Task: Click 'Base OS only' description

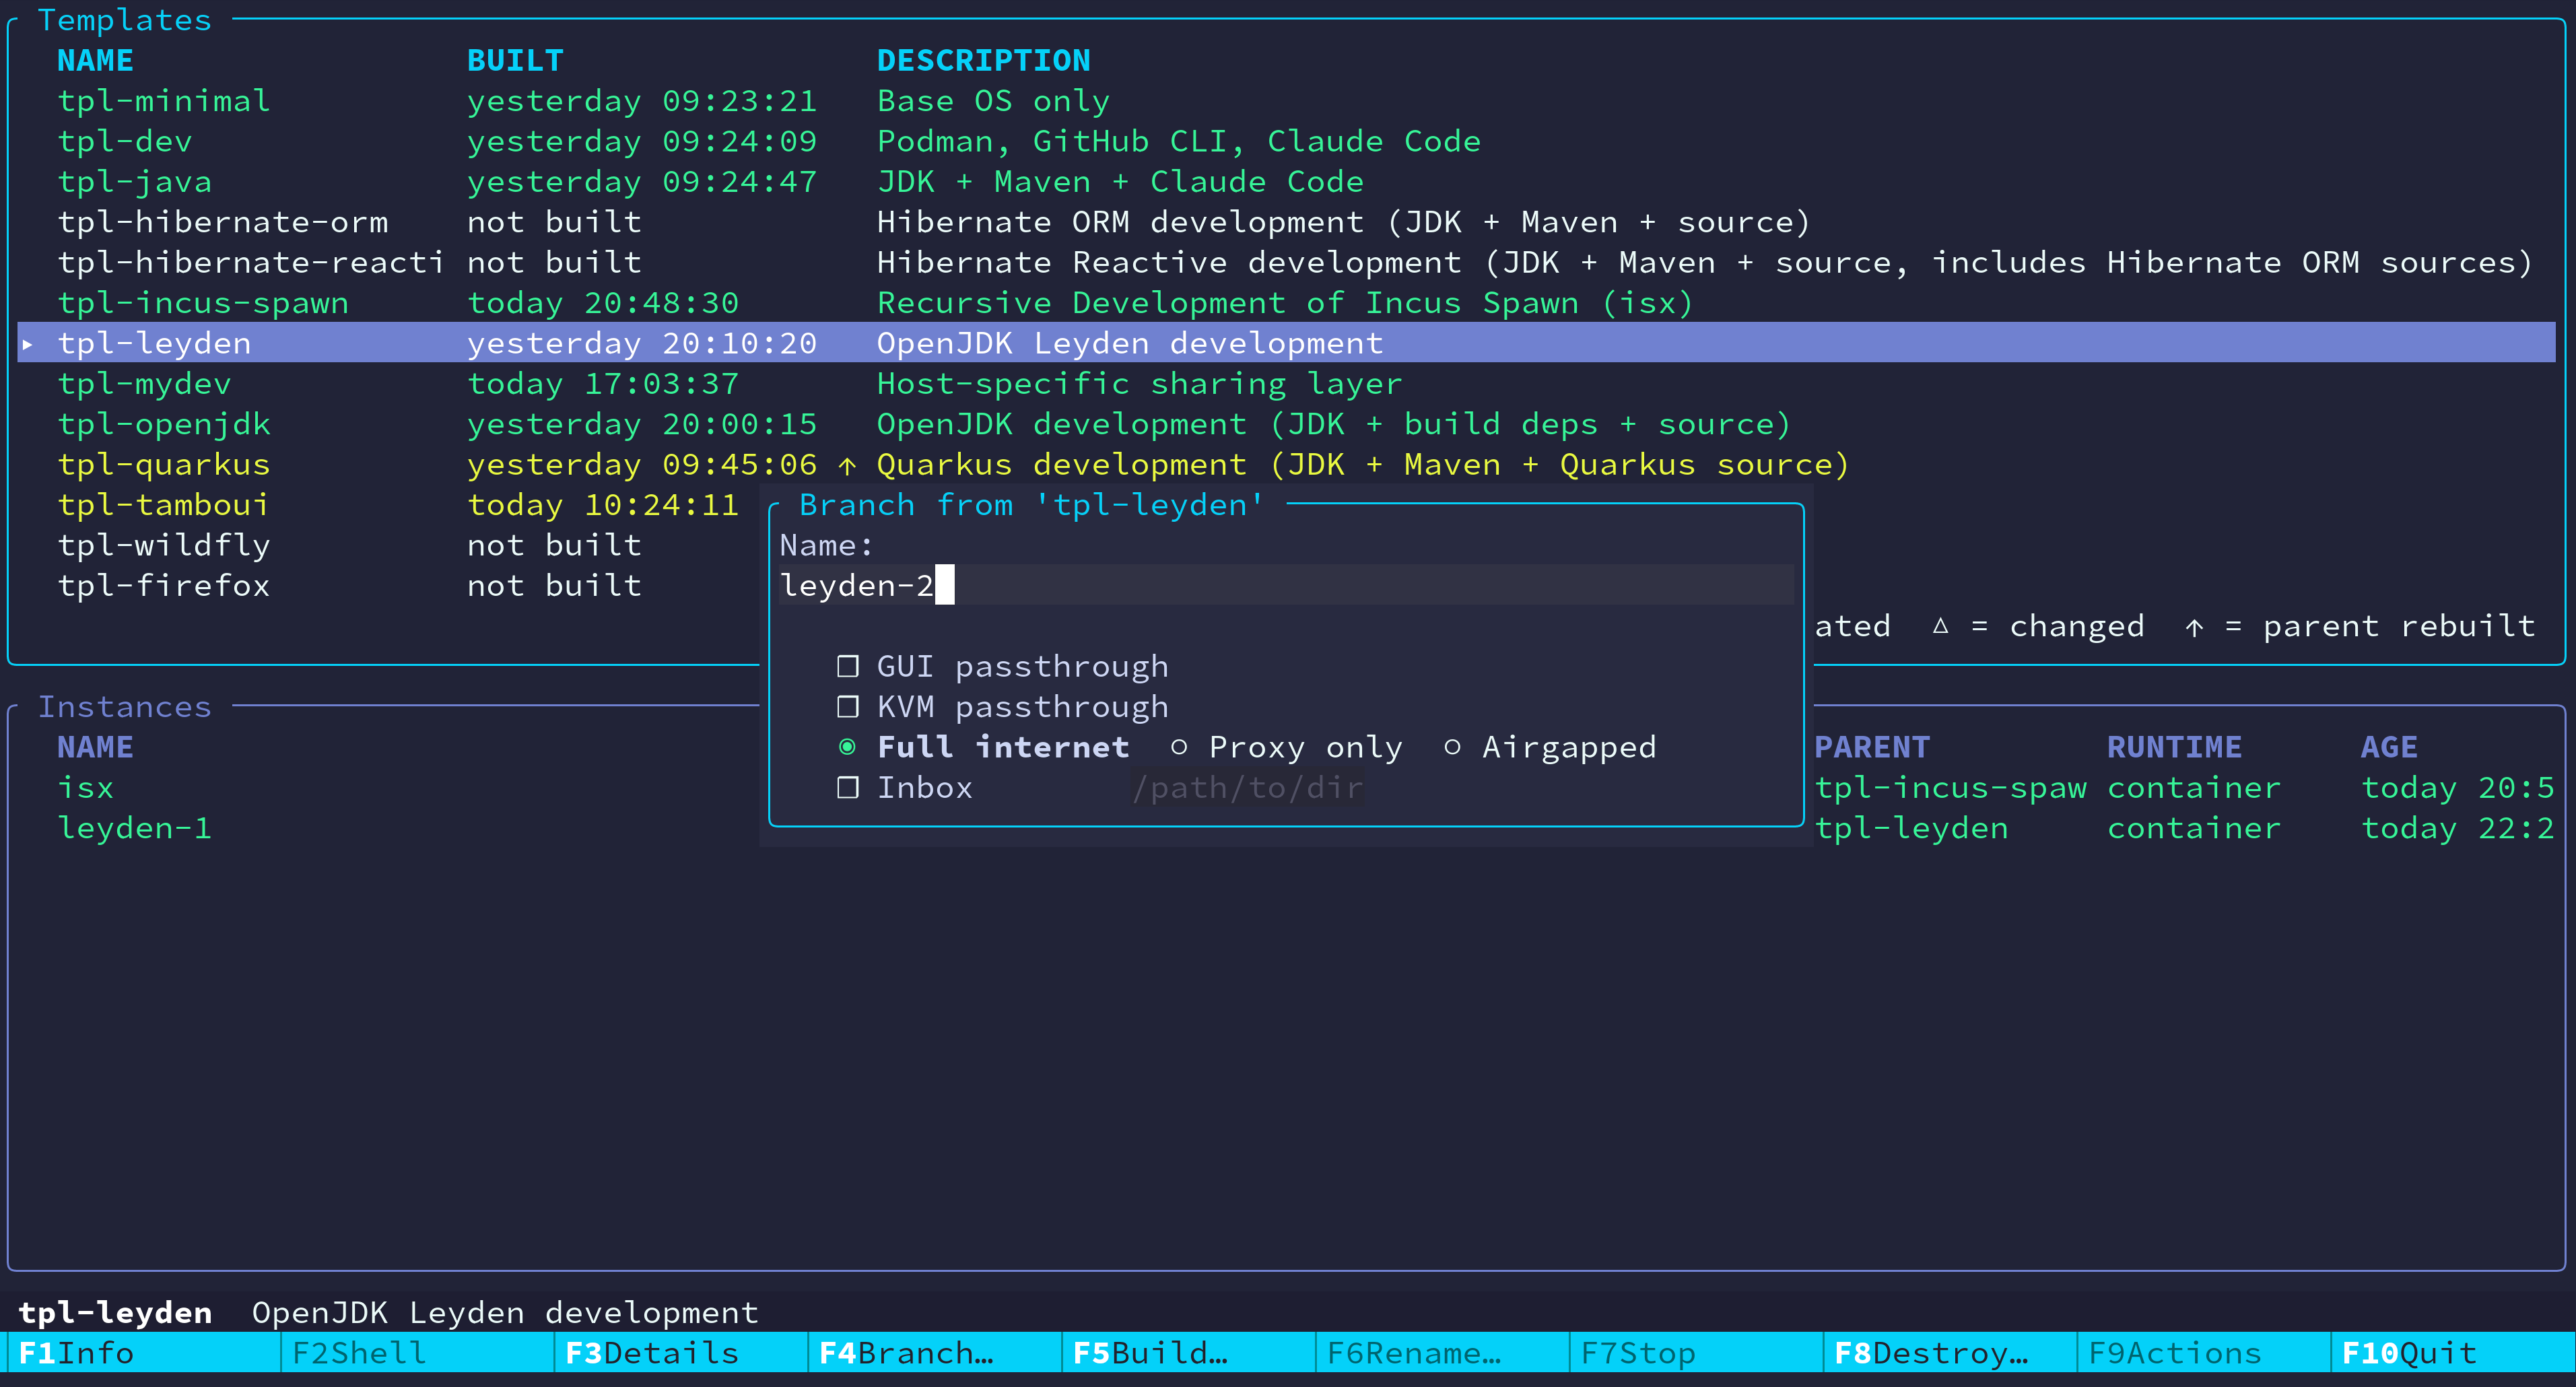Action: point(993,101)
